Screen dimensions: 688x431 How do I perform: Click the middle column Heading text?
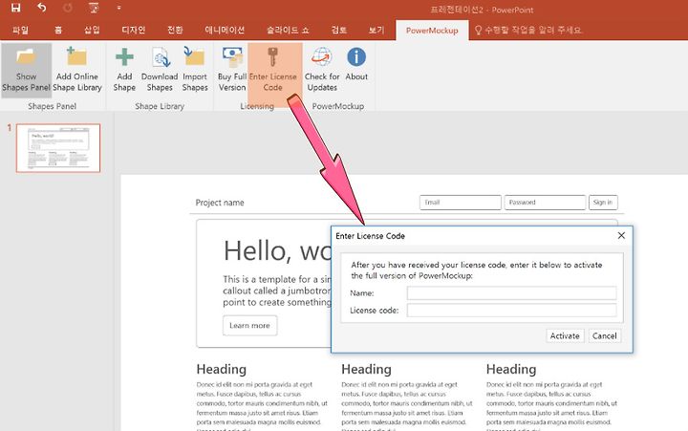pyautogui.click(x=366, y=369)
